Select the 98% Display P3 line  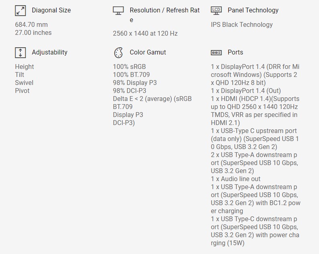pos(135,83)
